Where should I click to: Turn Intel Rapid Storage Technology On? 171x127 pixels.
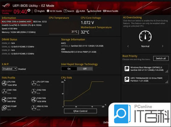pos(69,69)
